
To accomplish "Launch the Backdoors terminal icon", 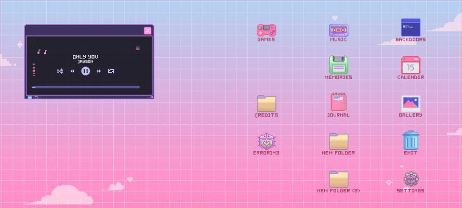I will [411, 28].
